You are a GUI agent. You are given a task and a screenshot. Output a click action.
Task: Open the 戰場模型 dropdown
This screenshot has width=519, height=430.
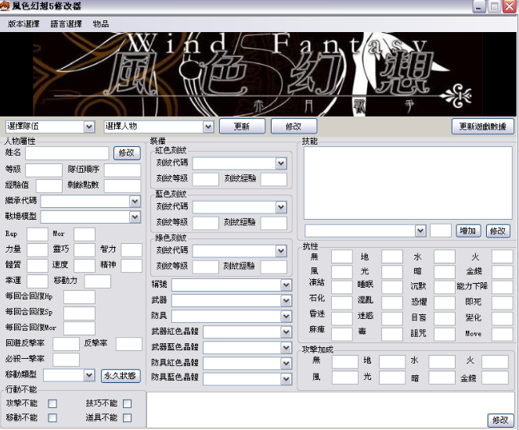point(135,217)
